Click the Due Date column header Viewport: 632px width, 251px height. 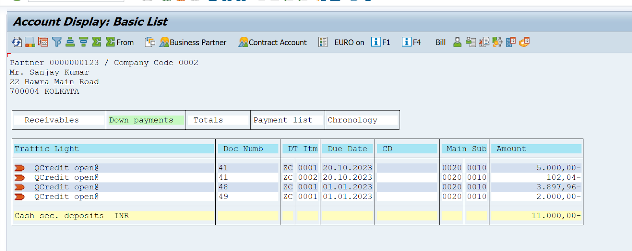click(347, 149)
